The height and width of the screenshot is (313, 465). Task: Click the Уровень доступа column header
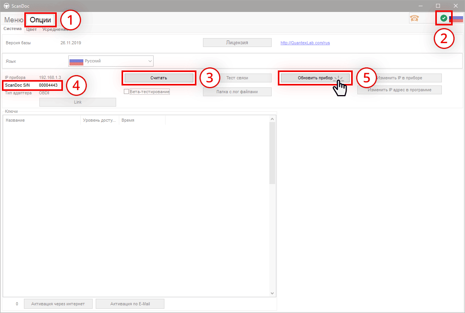[x=99, y=120]
